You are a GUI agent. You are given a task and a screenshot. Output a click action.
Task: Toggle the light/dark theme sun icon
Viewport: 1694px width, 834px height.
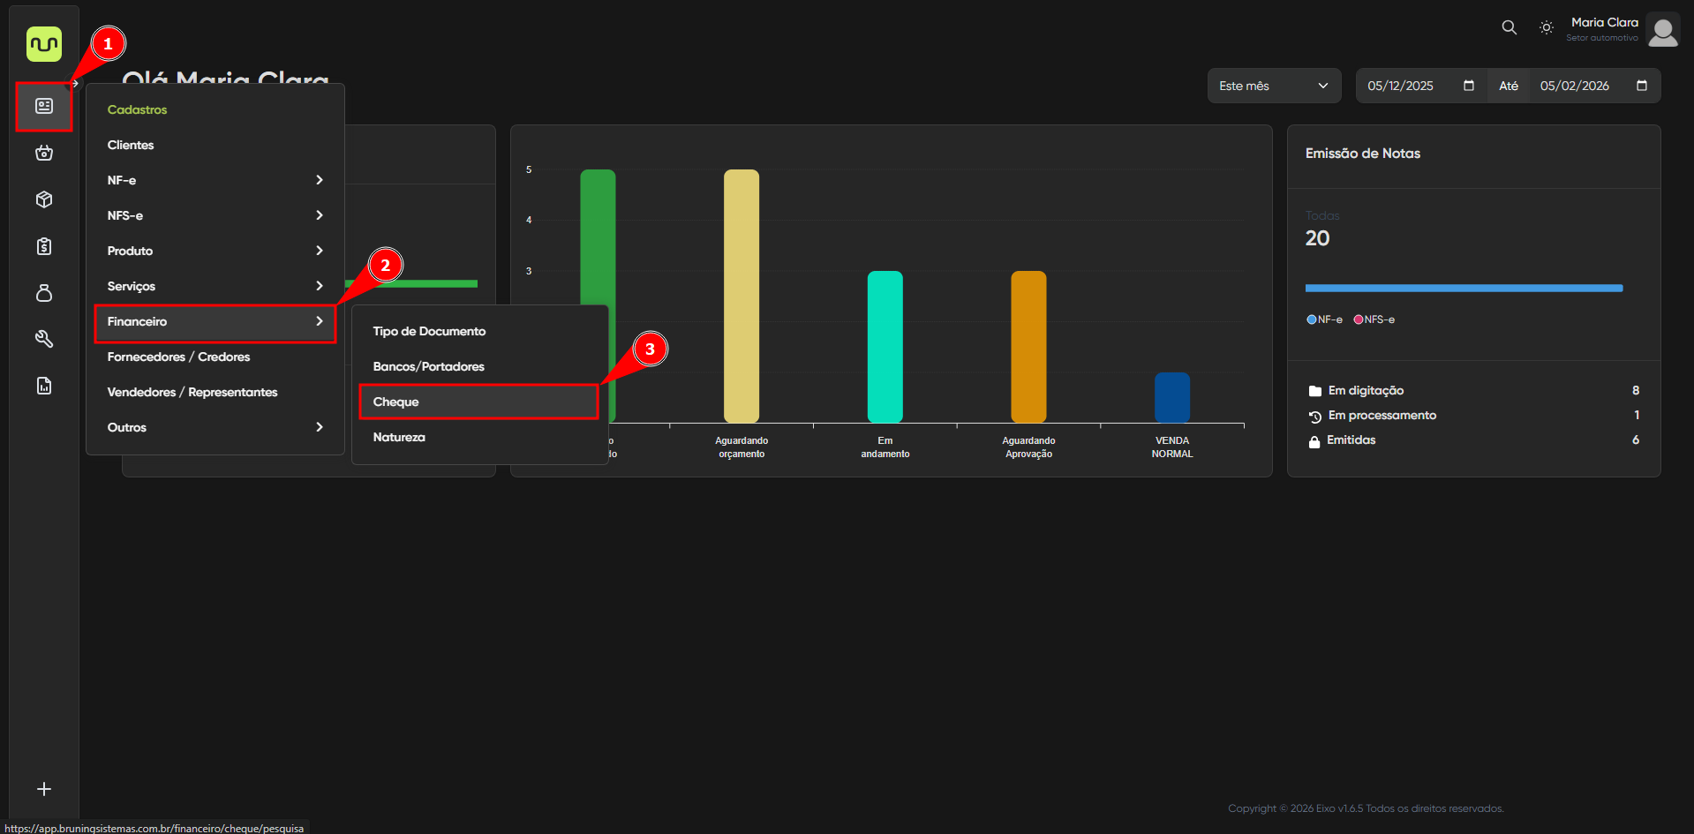pyautogui.click(x=1546, y=27)
